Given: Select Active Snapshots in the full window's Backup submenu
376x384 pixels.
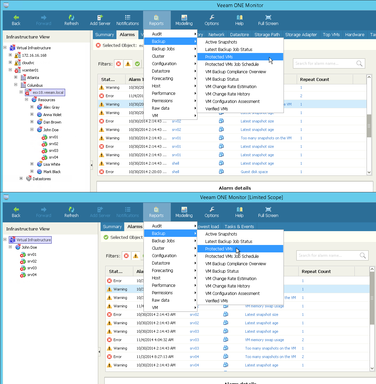Looking at the screenshot, I should (240, 42).
